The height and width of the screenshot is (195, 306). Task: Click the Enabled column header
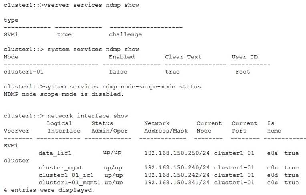pyautogui.click(x=121, y=57)
